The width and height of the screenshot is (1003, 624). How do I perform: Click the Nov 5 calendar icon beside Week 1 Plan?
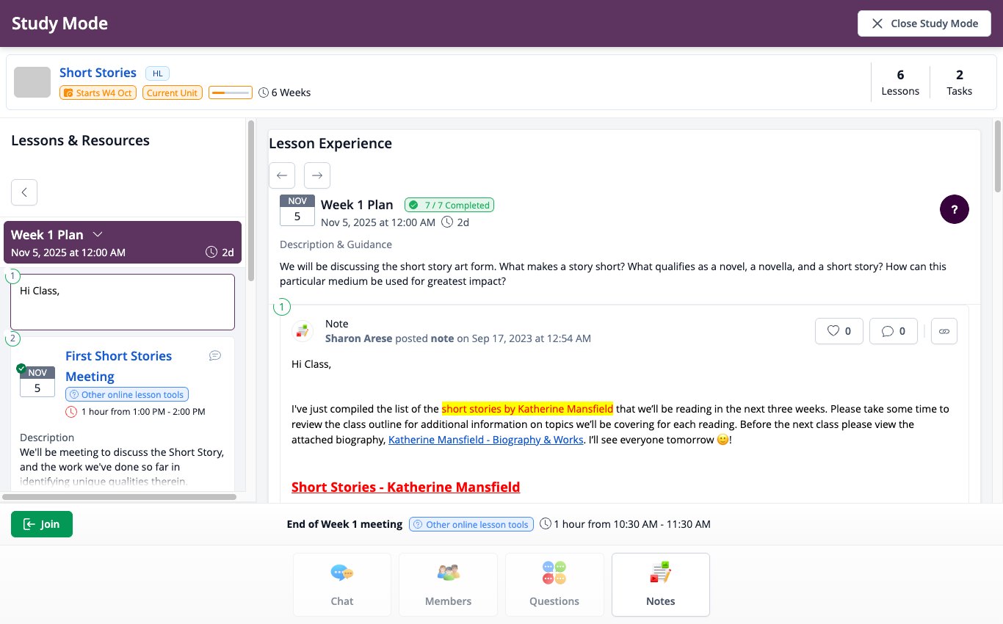click(297, 210)
